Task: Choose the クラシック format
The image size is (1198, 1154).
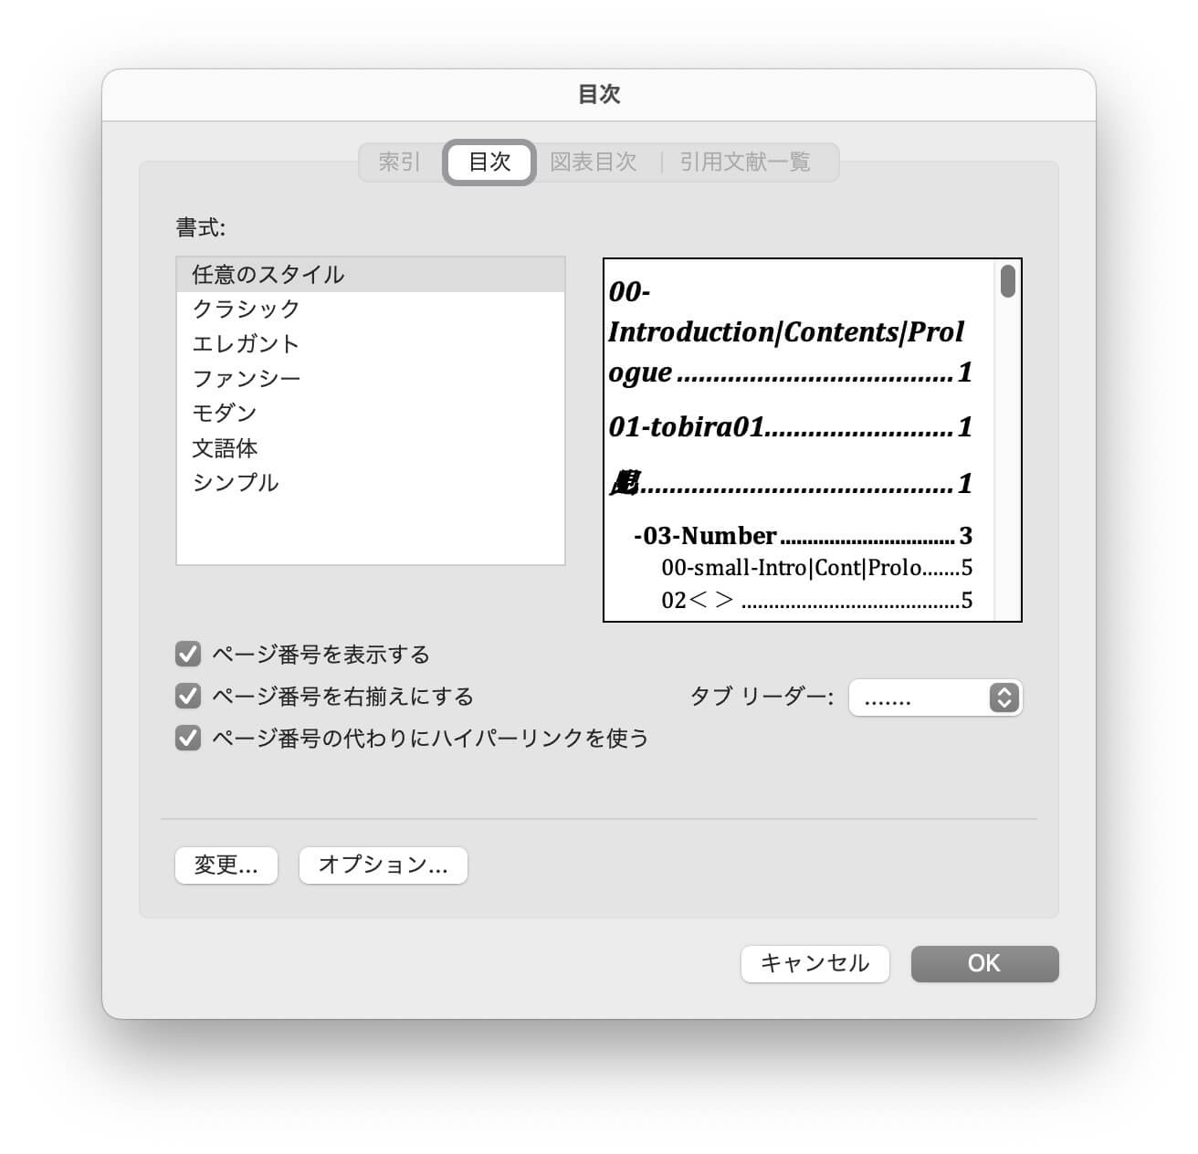Action: click(x=247, y=309)
